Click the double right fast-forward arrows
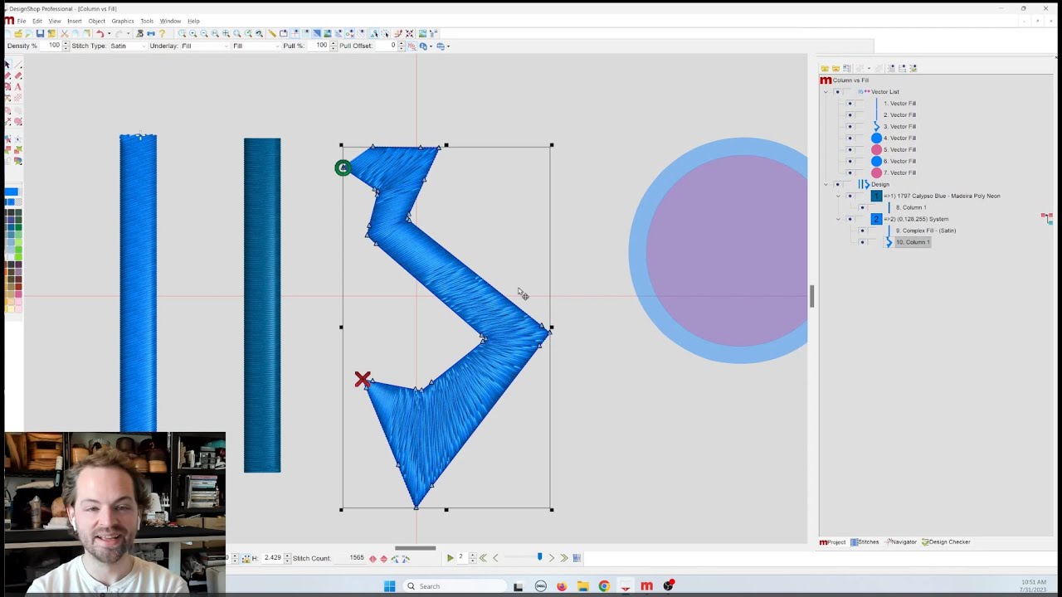This screenshot has width=1062, height=597. coord(563,558)
